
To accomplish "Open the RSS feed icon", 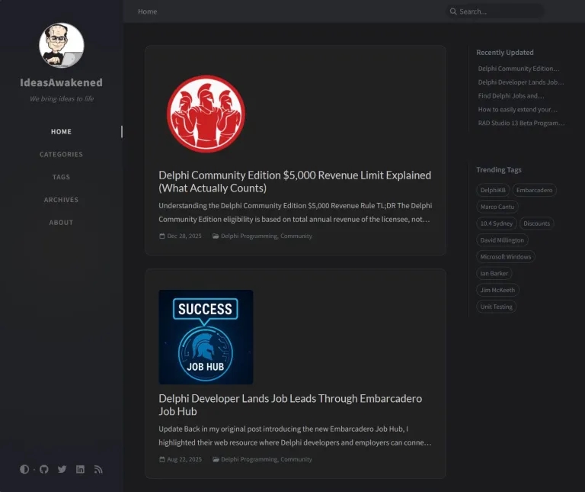I will click(98, 469).
